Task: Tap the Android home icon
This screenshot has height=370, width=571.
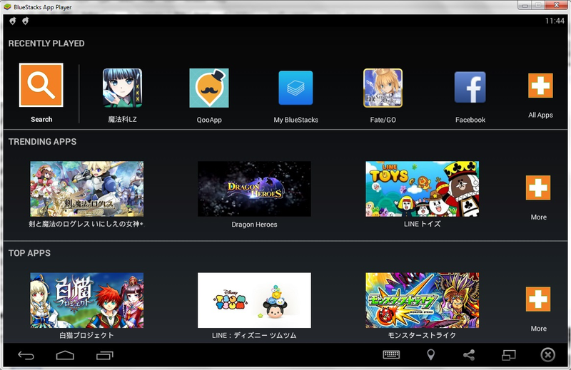Action: coord(65,355)
